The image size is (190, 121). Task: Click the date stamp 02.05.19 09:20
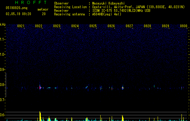[x=18, y=14]
